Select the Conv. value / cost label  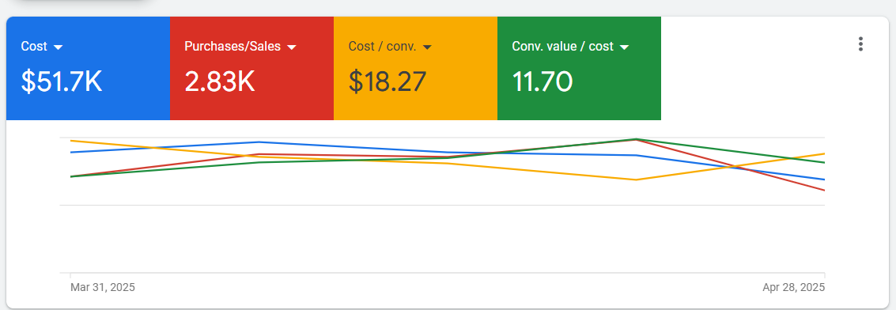pos(563,46)
